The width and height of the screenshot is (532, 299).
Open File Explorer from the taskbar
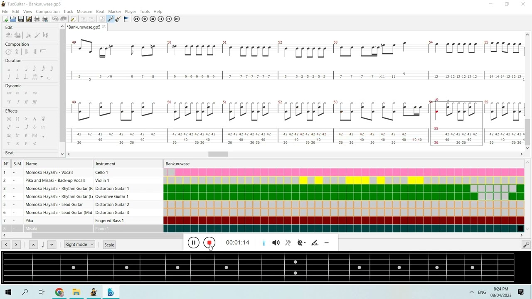tap(76, 292)
